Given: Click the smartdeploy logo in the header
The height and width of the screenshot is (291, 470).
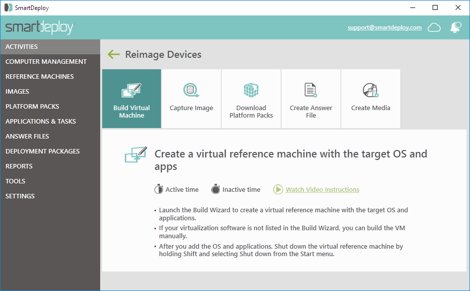Looking at the screenshot, I should click(40, 27).
